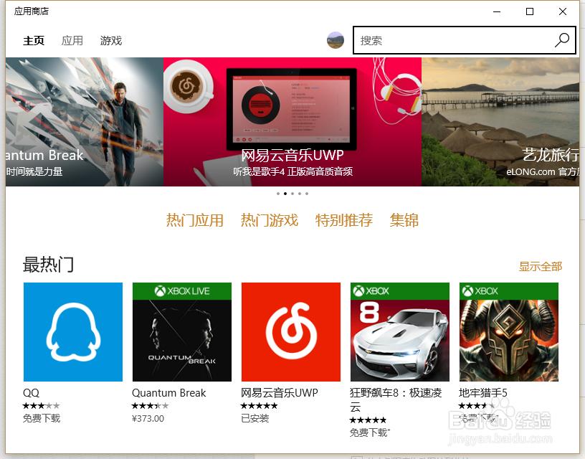
Task: Focus the 搜索 search box
Action: pos(464,40)
